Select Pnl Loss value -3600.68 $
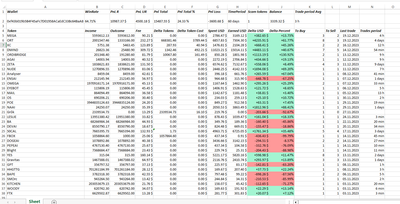The image size is (400, 204). click(x=217, y=19)
